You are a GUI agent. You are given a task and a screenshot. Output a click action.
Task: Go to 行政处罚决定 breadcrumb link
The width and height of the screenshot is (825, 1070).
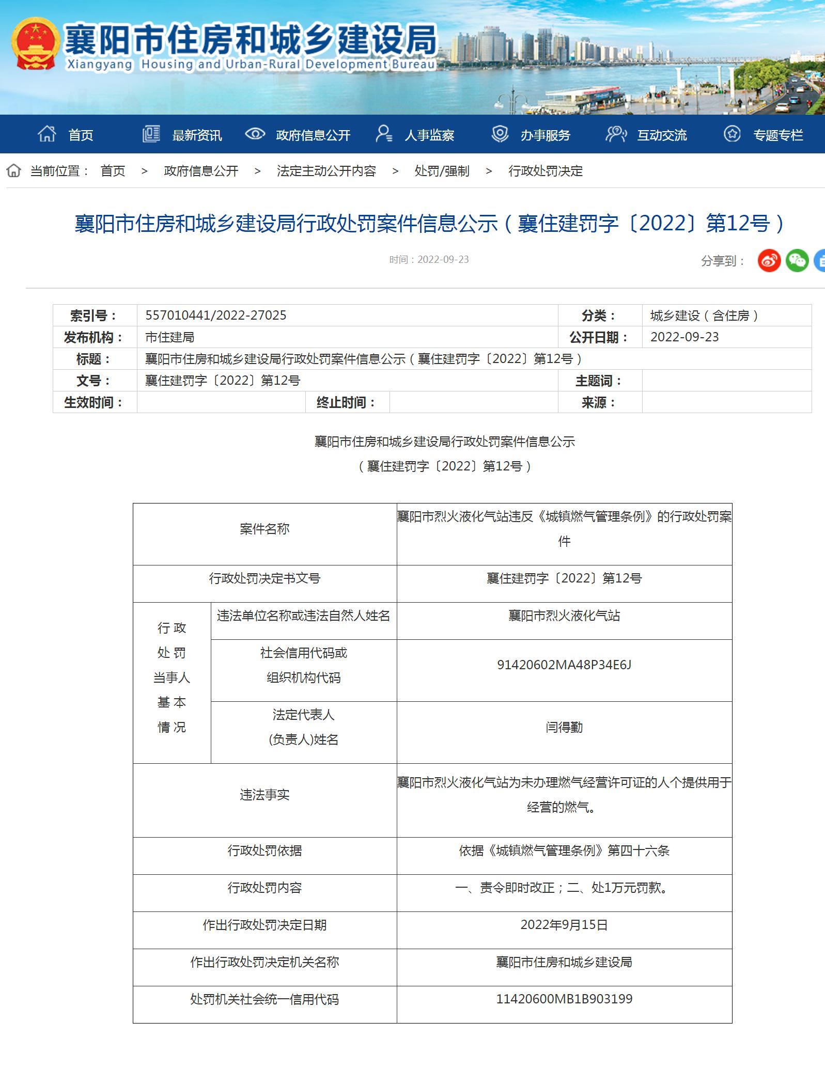tap(546, 171)
